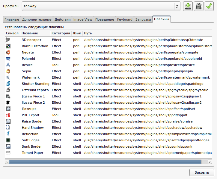
Task: Select the Raise Border plugin icon
Action: [8, 121]
